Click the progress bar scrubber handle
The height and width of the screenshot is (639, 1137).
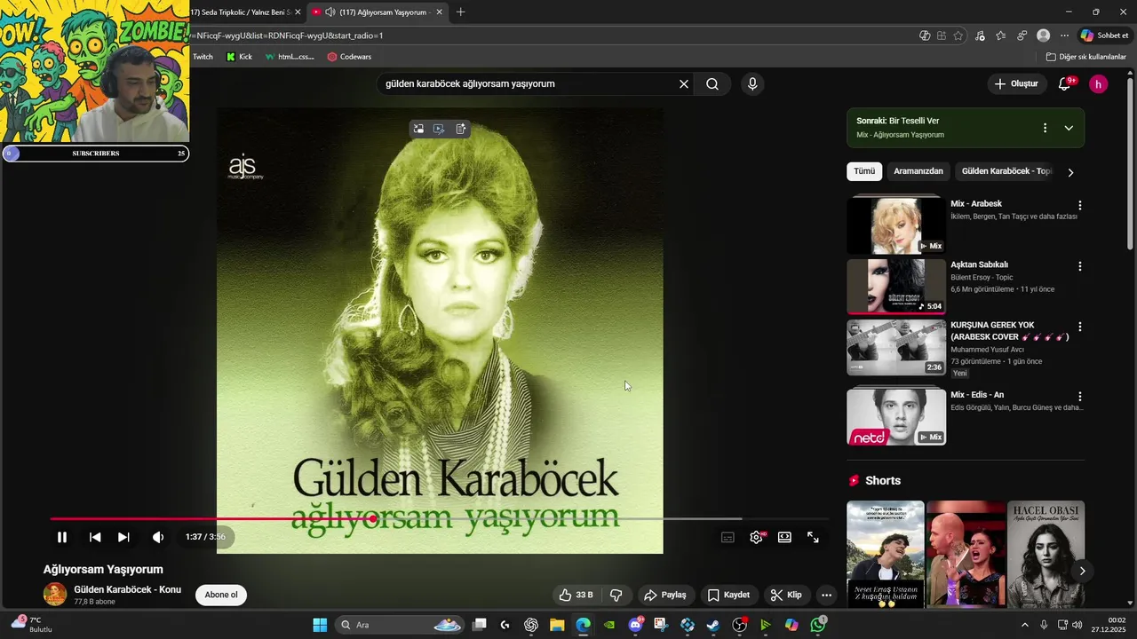pyautogui.click(x=373, y=518)
